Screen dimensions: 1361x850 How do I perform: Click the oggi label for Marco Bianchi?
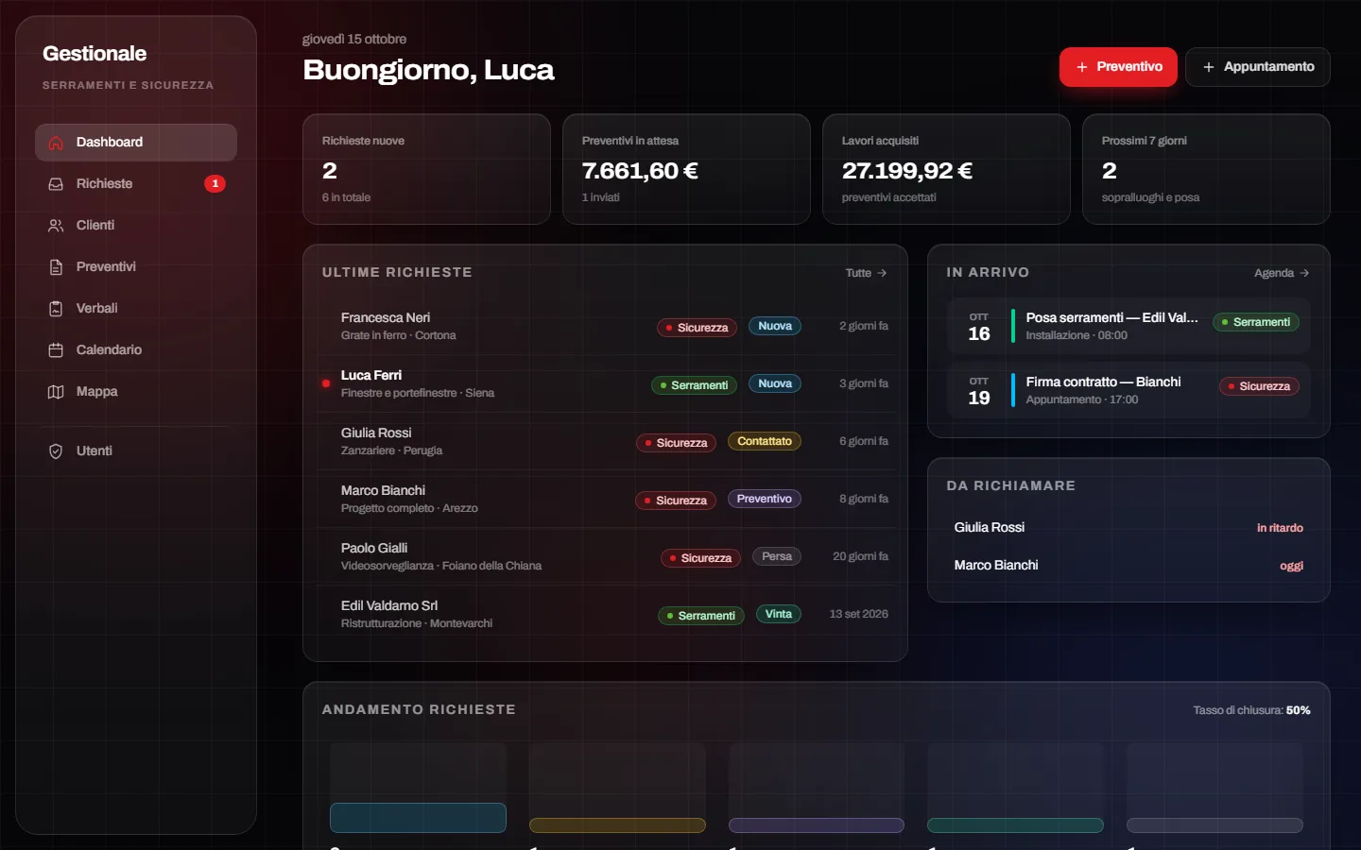point(1291,566)
